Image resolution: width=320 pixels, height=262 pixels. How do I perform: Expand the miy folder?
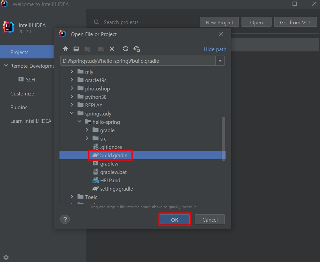(x=72, y=71)
